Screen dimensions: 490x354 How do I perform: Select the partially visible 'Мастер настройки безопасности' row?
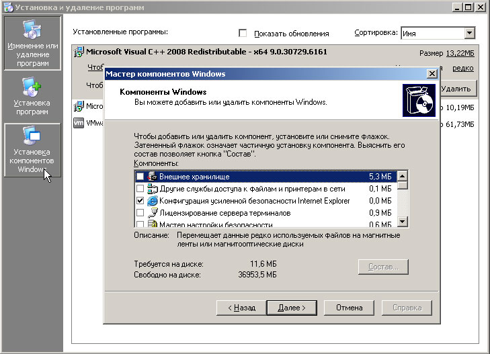point(266,224)
